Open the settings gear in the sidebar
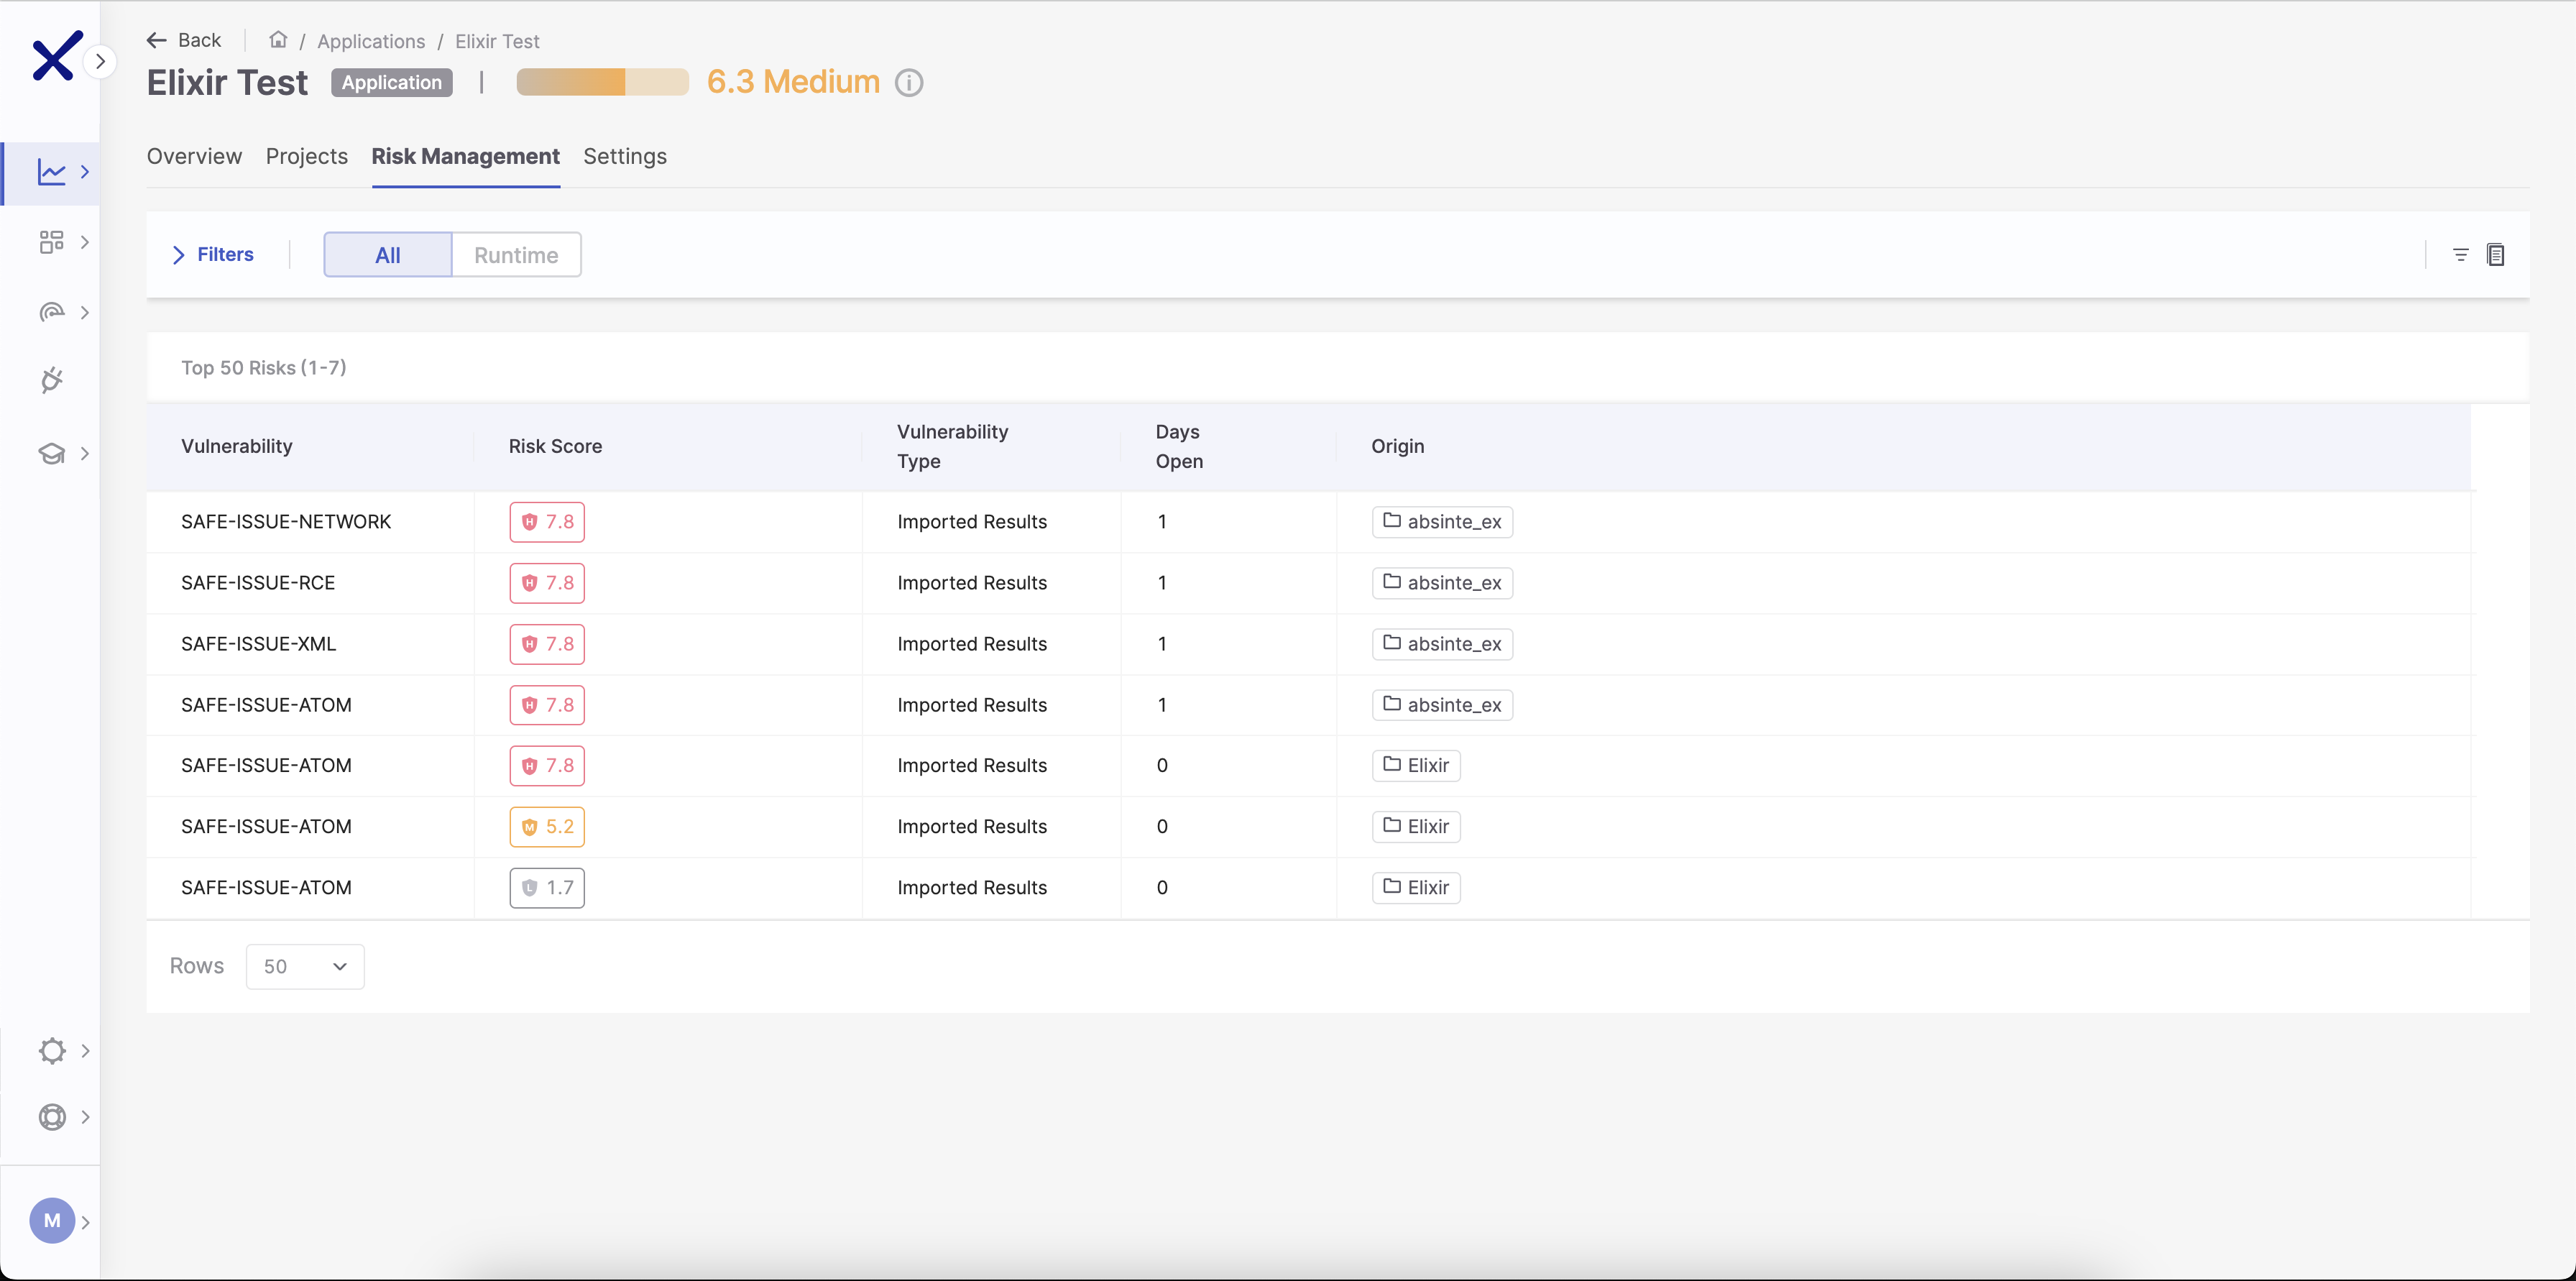 pos(52,1050)
